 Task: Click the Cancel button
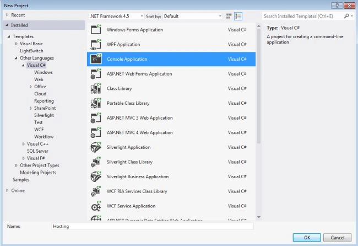click(x=337, y=238)
